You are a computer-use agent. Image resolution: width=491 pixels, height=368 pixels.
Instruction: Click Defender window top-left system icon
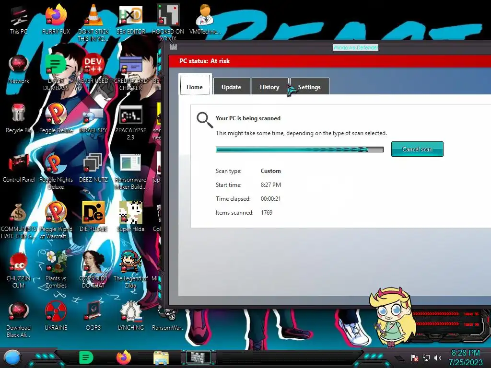pos(173,47)
